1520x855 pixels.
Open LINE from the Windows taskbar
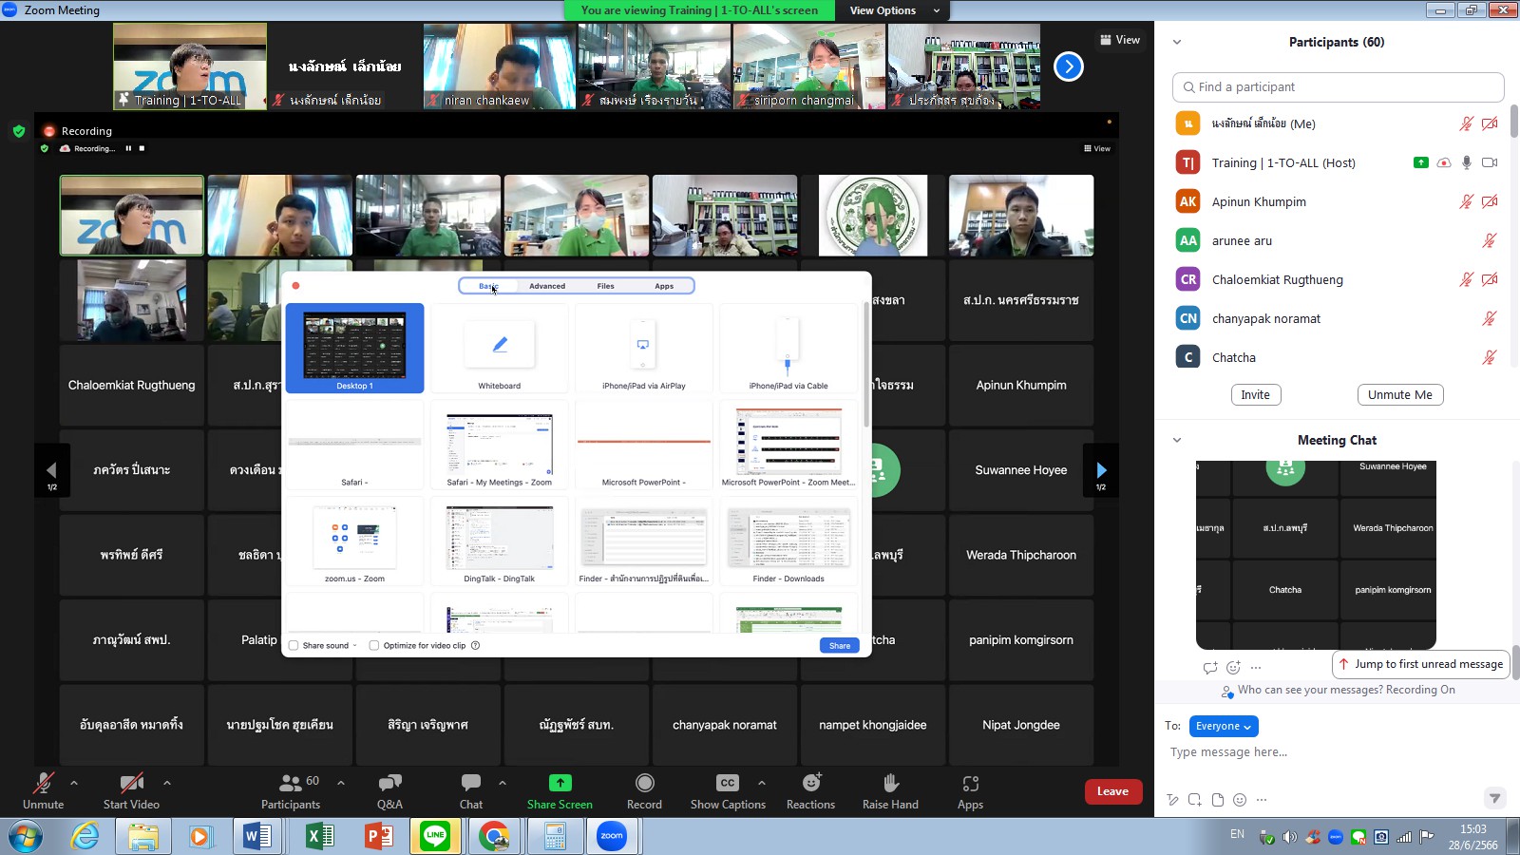coord(435,836)
